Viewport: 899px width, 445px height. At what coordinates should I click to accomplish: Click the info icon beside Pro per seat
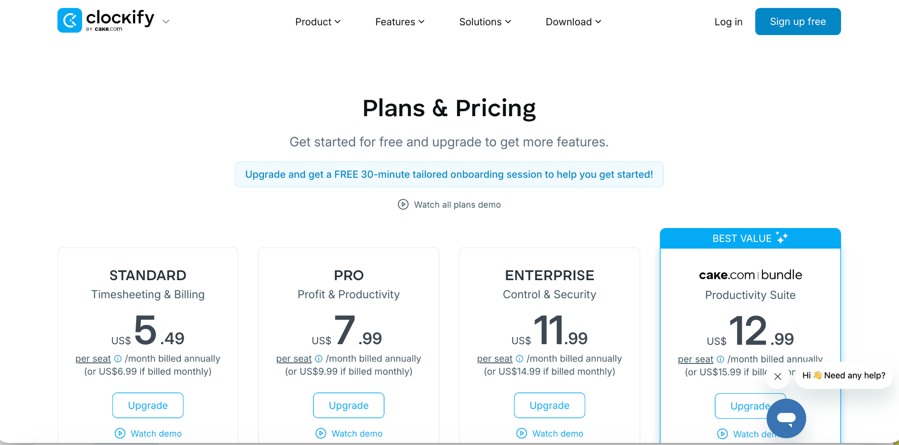tap(319, 359)
